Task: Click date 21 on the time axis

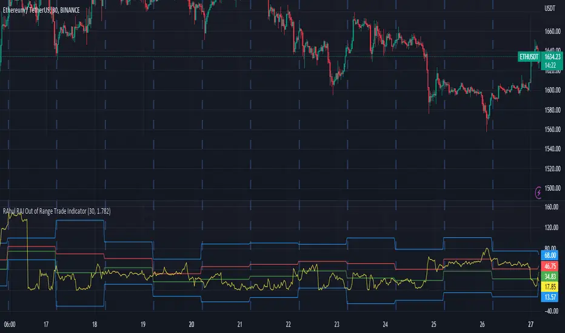Action: click(240, 325)
